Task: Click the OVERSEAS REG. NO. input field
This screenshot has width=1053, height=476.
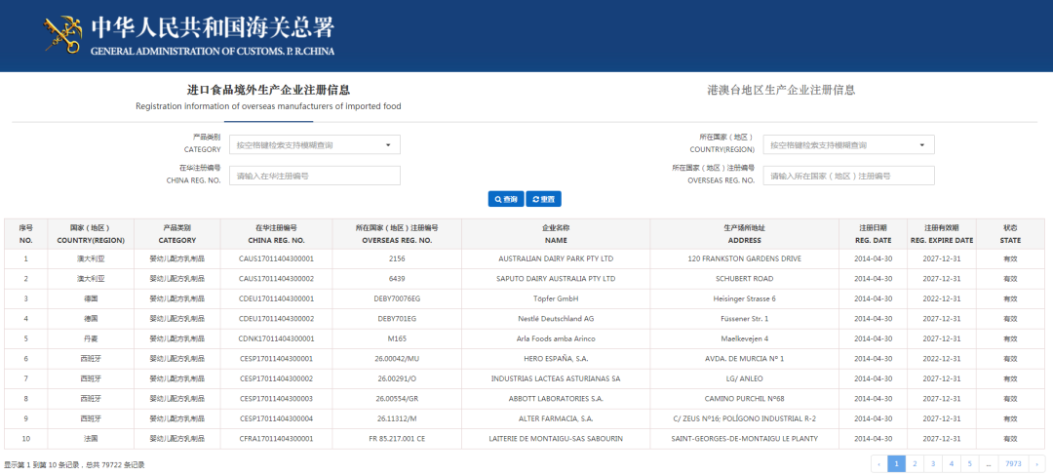Action: (848, 176)
